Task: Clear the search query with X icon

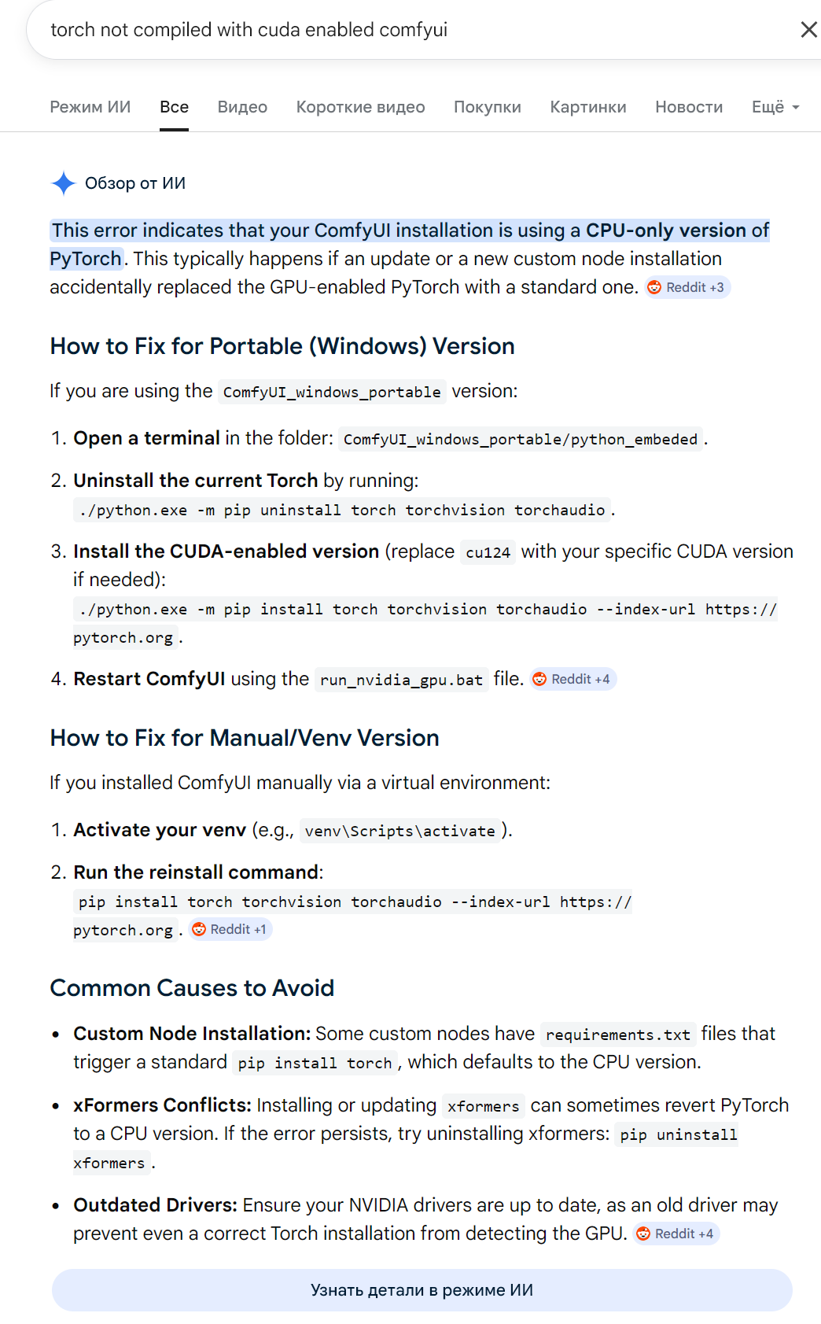Action: (x=808, y=30)
